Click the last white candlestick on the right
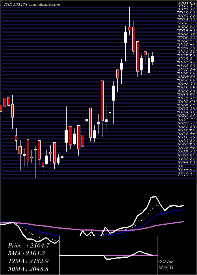 tap(152, 59)
